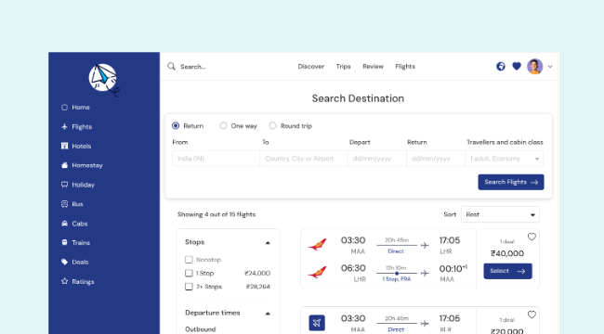The height and width of the screenshot is (334, 604).
Task: Click the airplane icon beside Flights in sidebar
Action: click(x=64, y=126)
